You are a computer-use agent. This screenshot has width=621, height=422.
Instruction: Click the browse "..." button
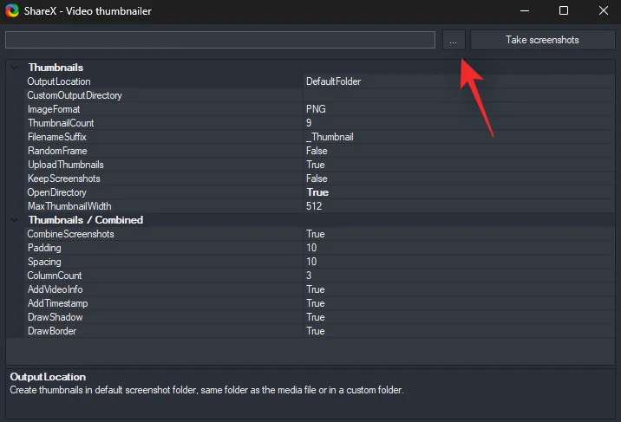coord(453,40)
